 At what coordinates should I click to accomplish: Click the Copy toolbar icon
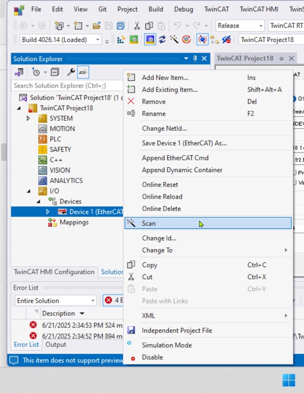click(x=149, y=25)
